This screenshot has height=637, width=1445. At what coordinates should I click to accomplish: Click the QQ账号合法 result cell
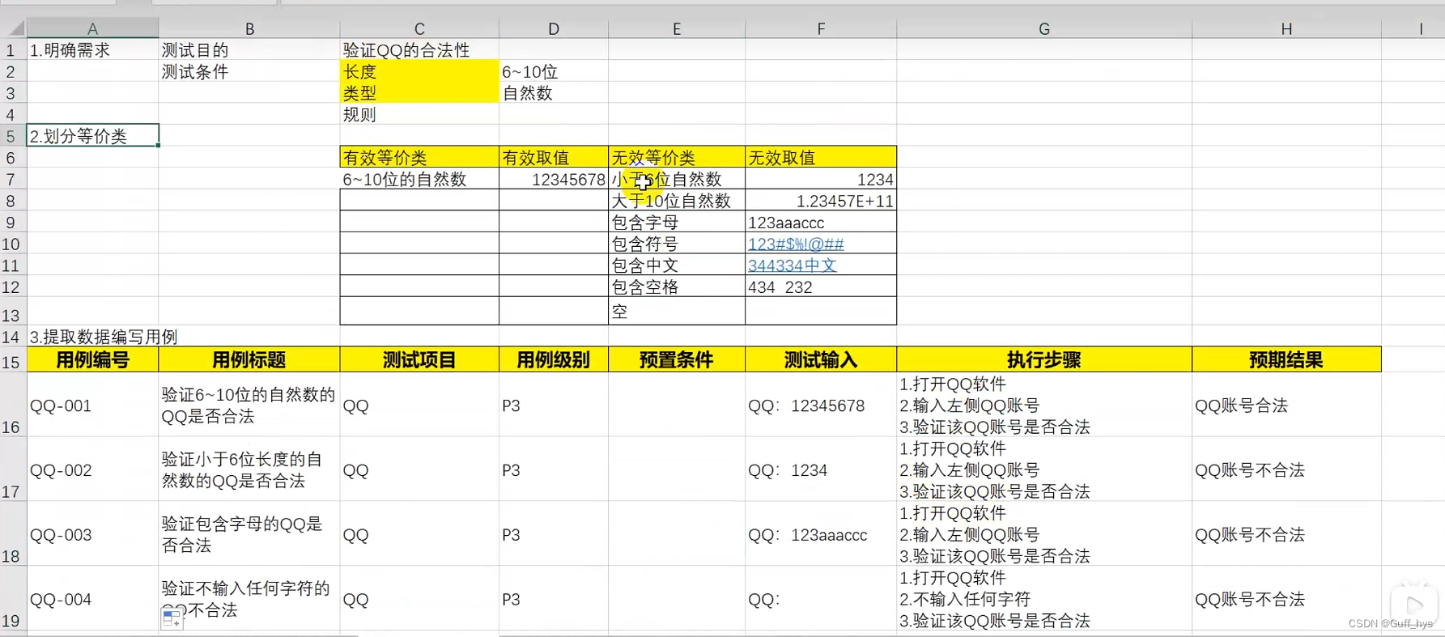coord(1286,406)
